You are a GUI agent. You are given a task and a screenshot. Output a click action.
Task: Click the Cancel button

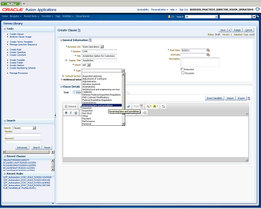click(x=249, y=30)
